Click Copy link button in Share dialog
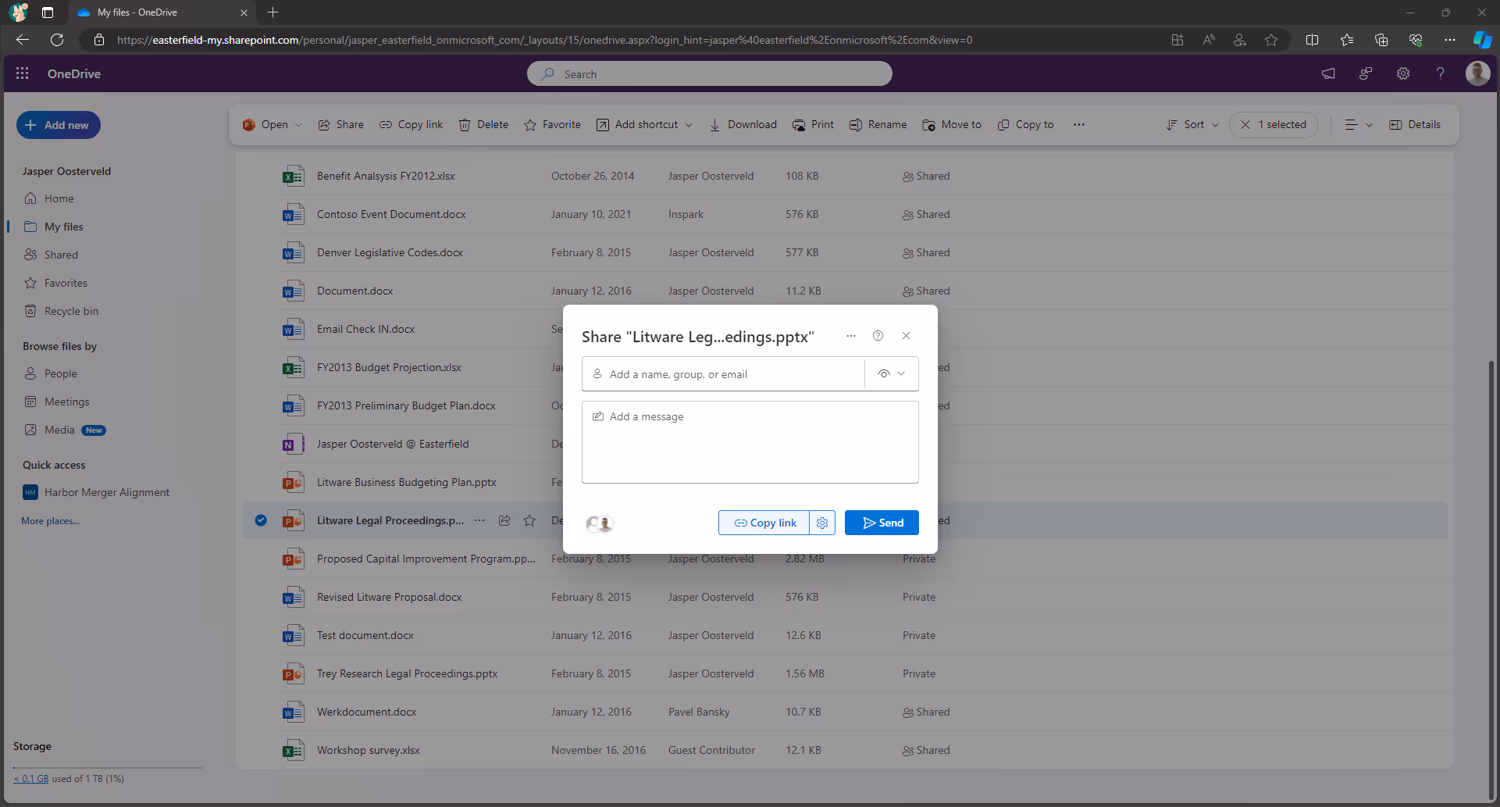Image resolution: width=1500 pixels, height=807 pixels. (764, 523)
